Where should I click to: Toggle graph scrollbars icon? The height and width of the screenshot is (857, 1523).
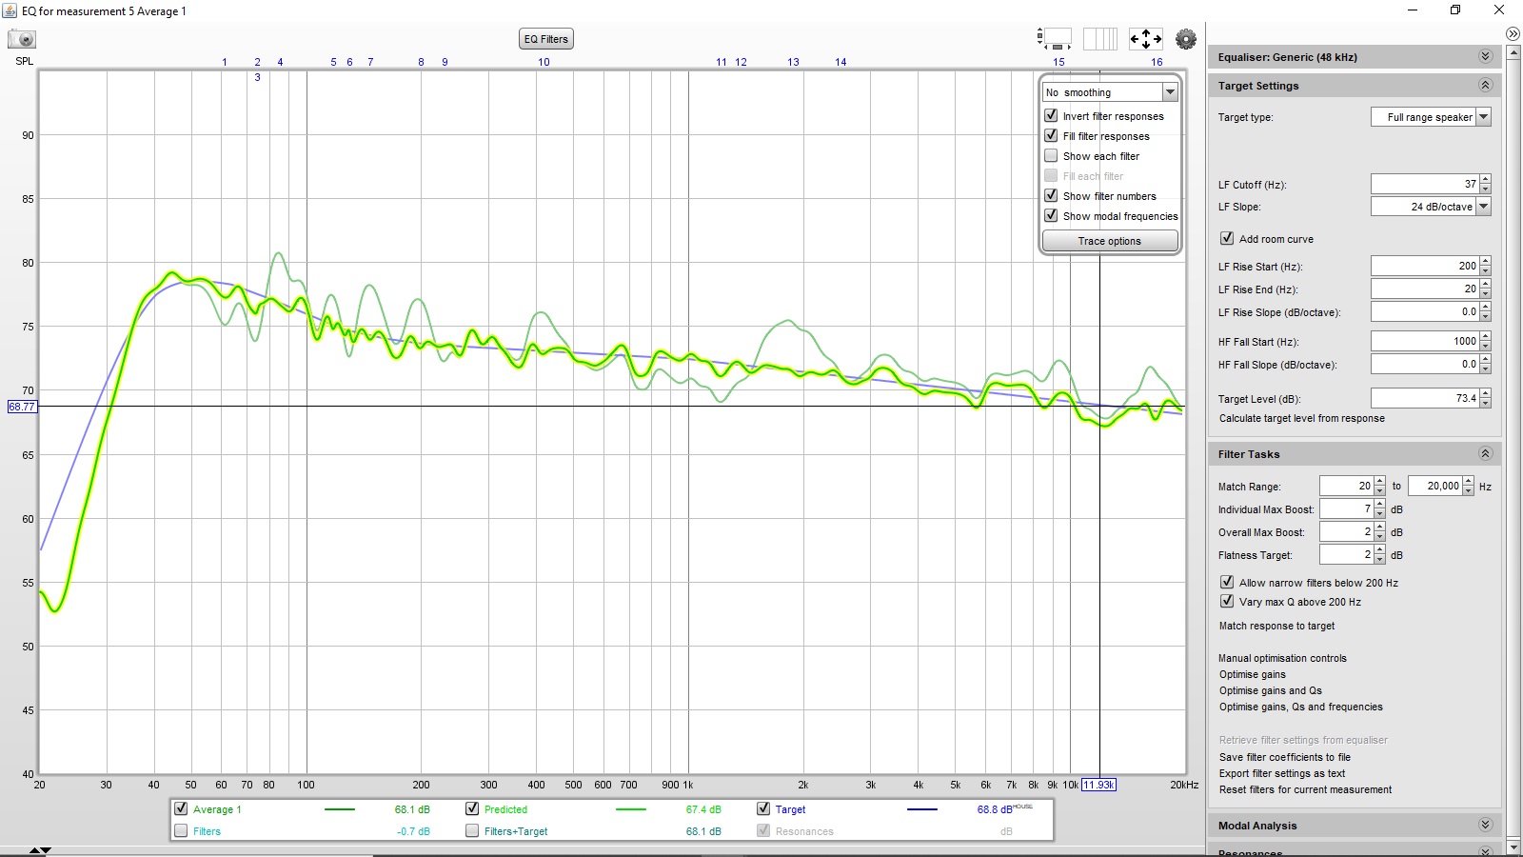click(1054, 39)
